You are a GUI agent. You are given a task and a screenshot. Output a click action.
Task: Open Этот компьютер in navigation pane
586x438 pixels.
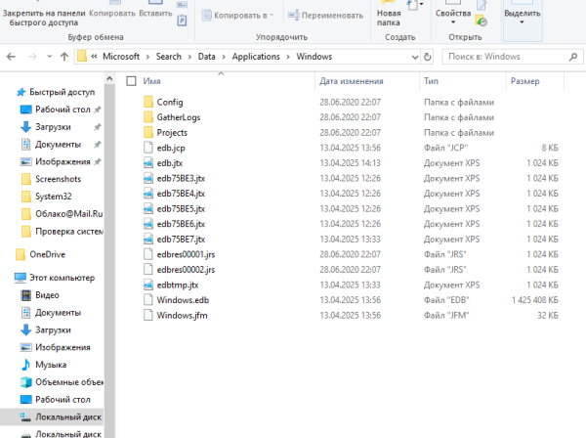tap(62, 278)
